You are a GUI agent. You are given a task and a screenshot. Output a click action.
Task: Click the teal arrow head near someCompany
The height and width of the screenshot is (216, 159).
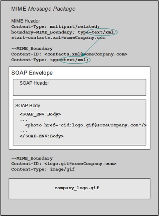pyautogui.click(x=83, y=55)
